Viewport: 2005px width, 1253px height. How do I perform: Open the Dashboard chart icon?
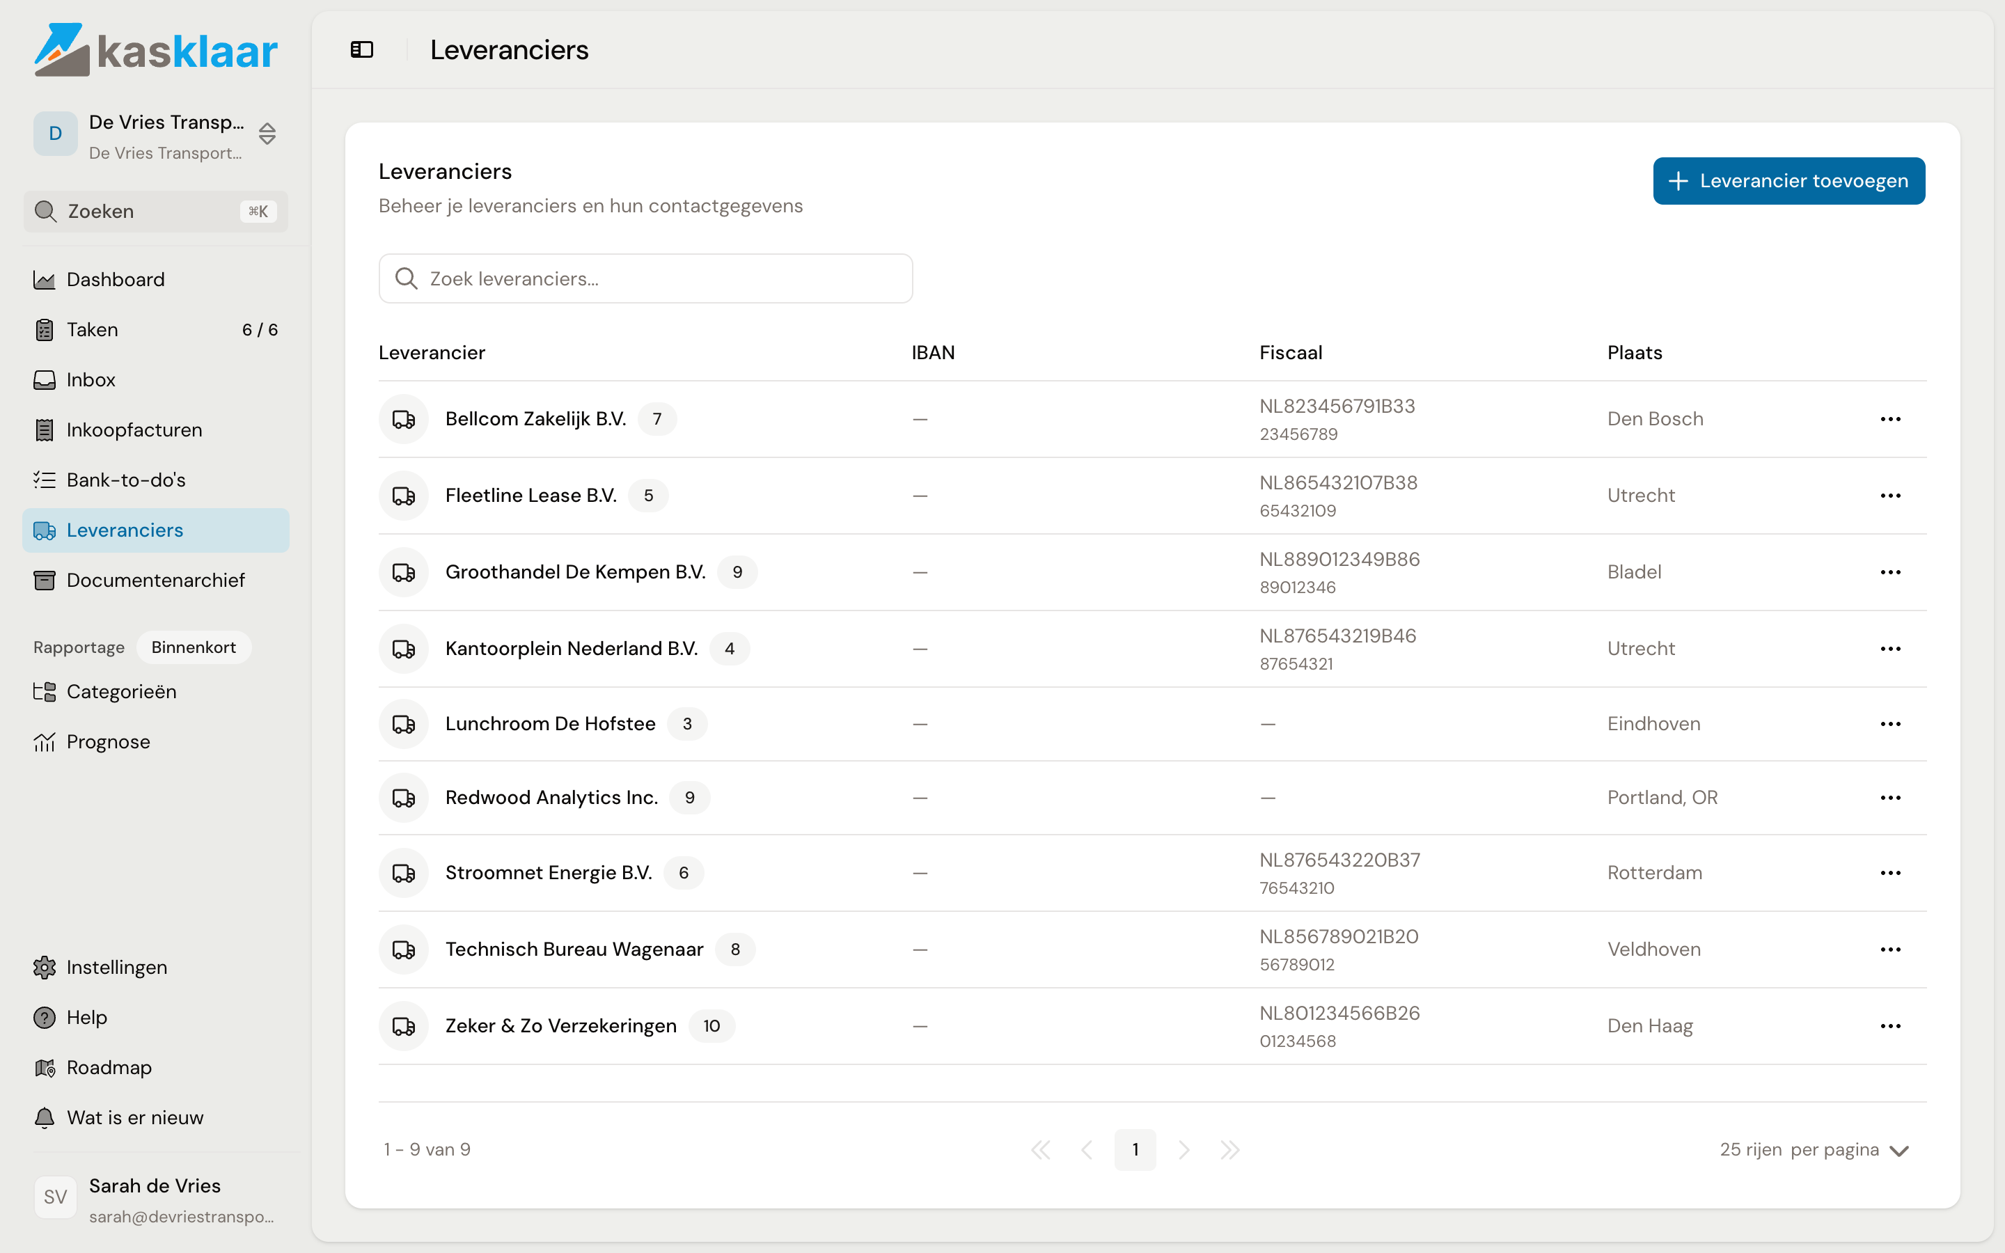tap(44, 280)
